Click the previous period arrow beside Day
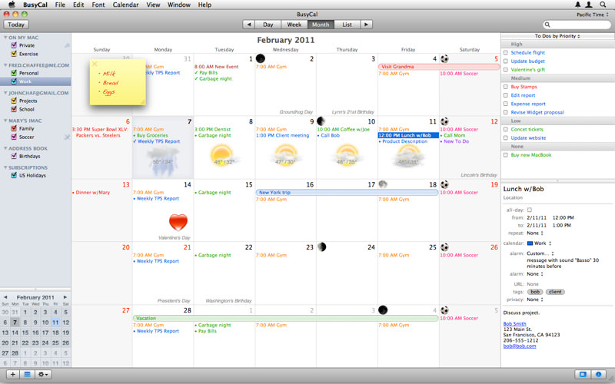Screen dimensions: 615x384 [248, 25]
